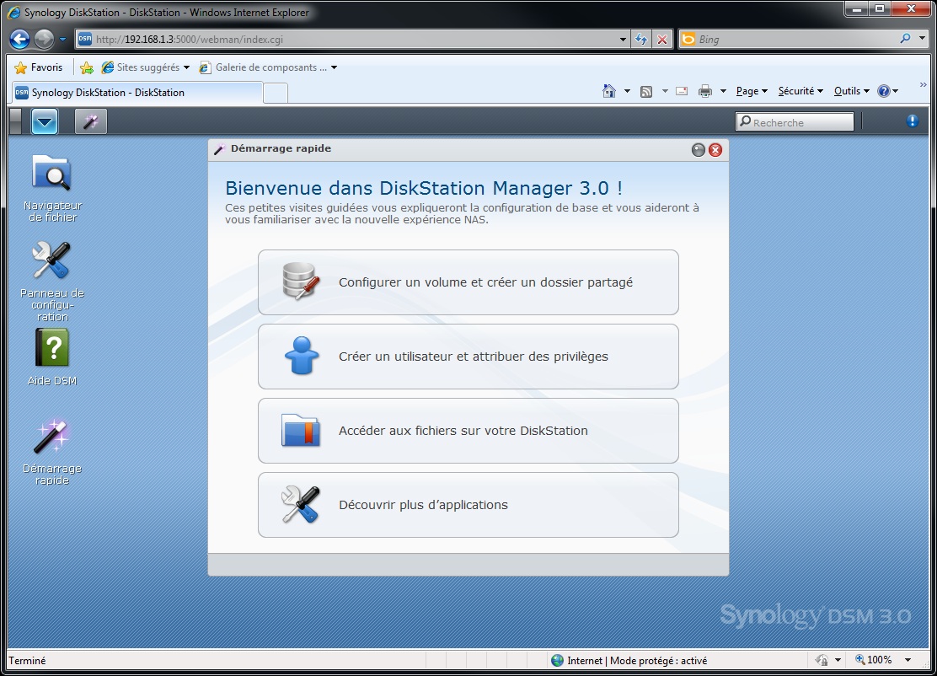Expand the Home button dropdown arrow
This screenshot has height=676, width=937.
pos(627,91)
